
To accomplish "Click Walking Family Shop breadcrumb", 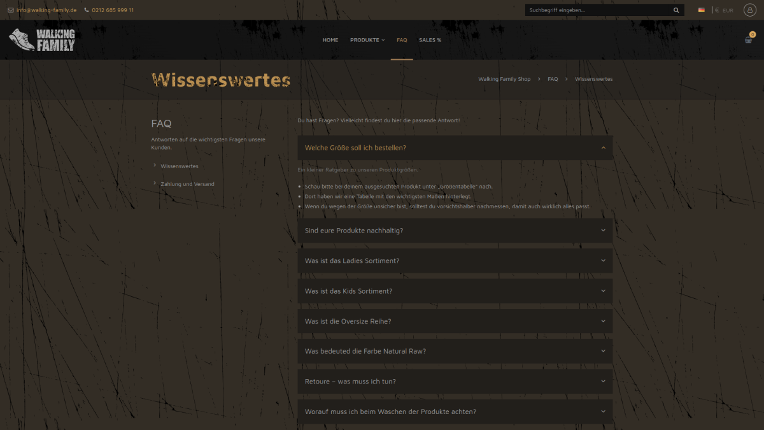I will pos(504,79).
